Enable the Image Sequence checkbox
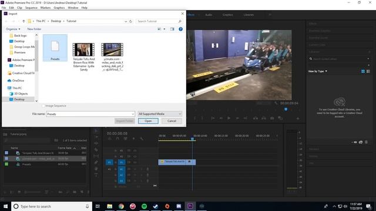The width and height of the screenshot is (376, 211). coord(43,105)
